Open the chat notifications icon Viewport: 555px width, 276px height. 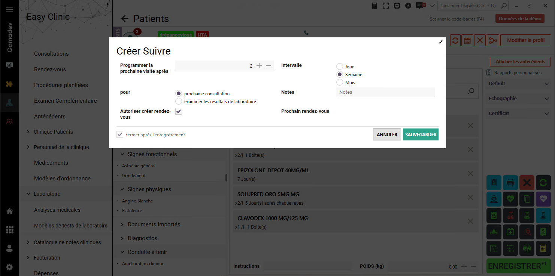tap(421, 6)
